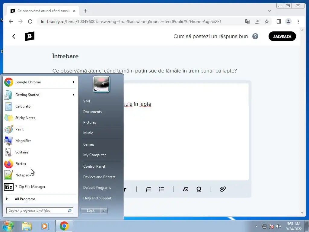This screenshot has height=232, width=309.
Task: Open Pictures from Start menu
Action: point(90,122)
